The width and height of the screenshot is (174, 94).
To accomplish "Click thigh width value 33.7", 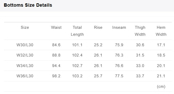I will click(140, 76).
